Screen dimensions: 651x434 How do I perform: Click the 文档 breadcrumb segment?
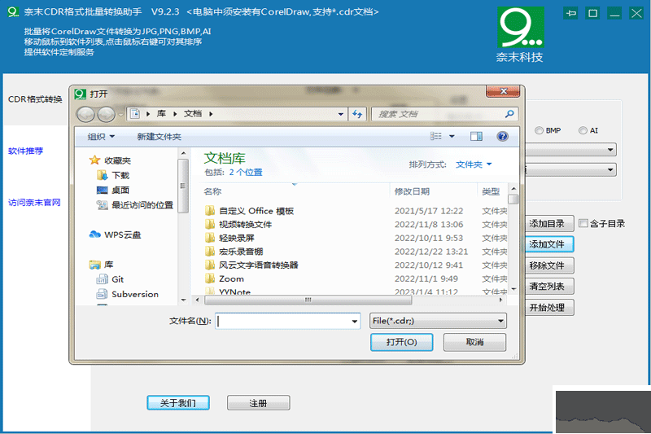tap(193, 114)
